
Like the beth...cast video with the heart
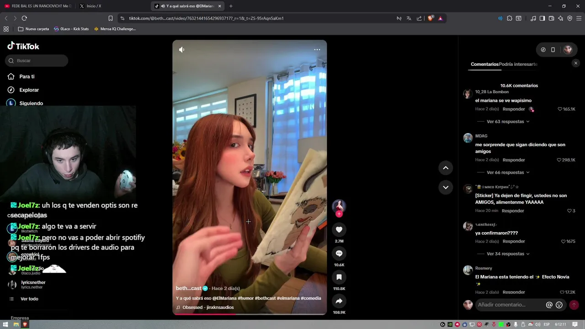pyautogui.click(x=339, y=229)
